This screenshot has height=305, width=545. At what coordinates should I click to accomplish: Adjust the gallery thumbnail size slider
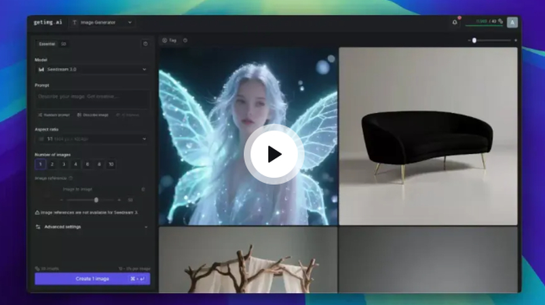tap(492, 40)
